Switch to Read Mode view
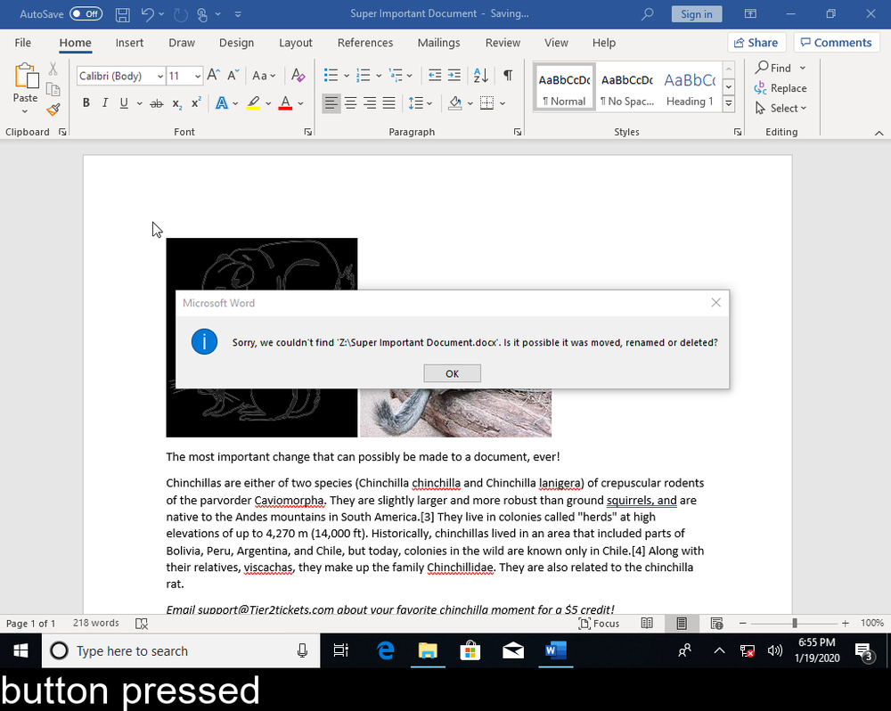The image size is (891, 711). [x=647, y=624]
